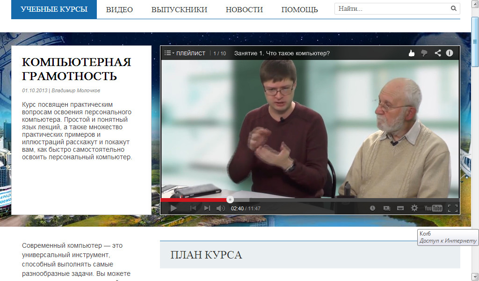This screenshot has width=479, height=281.
Task: Switch to the ВИДЕО tab
Action: click(x=120, y=9)
